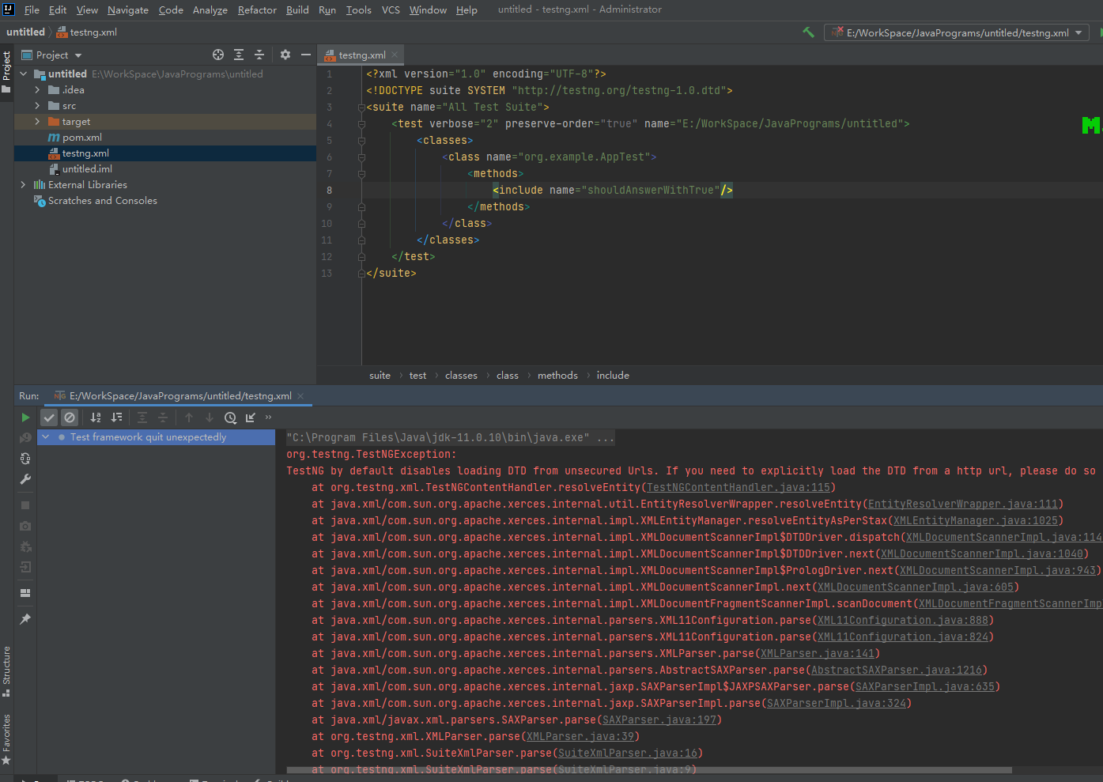Open run configuration dropdown testng.xml
Viewport: 1103px width, 782px height.
(957, 32)
